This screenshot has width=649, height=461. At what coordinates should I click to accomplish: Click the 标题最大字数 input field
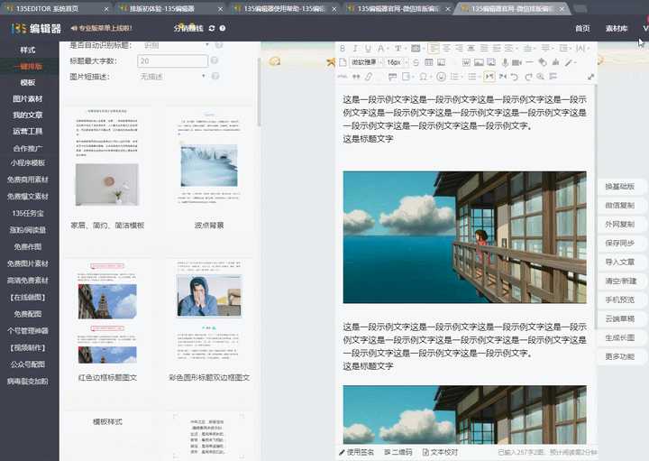tap(172, 60)
